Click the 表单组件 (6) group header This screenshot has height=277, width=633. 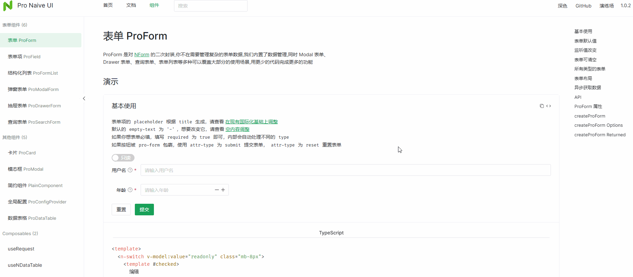[15, 25]
